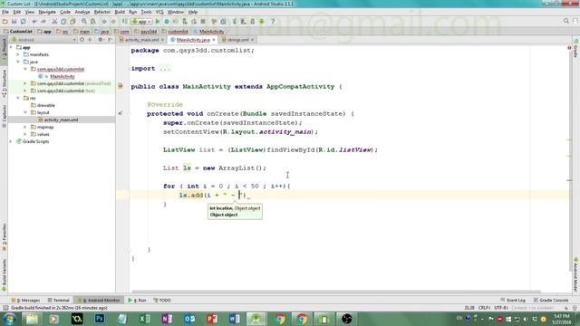Screen dimensions: 580x326
Task: Open the Terminal tool window
Action: [58, 300]
